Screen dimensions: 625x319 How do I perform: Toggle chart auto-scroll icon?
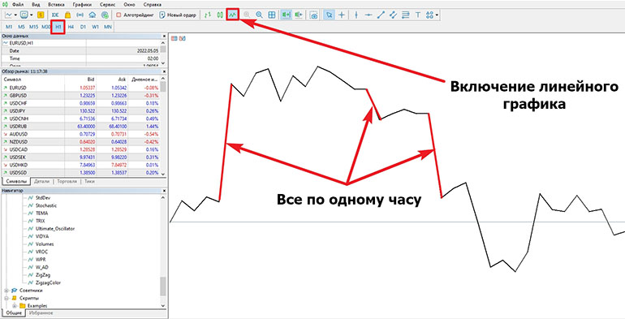point(286,15)
